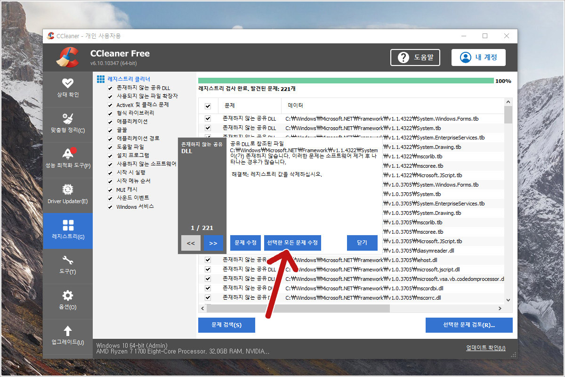Click the horizontal scrollbar thumb
565x377 pixels.
tap(298, 308)
